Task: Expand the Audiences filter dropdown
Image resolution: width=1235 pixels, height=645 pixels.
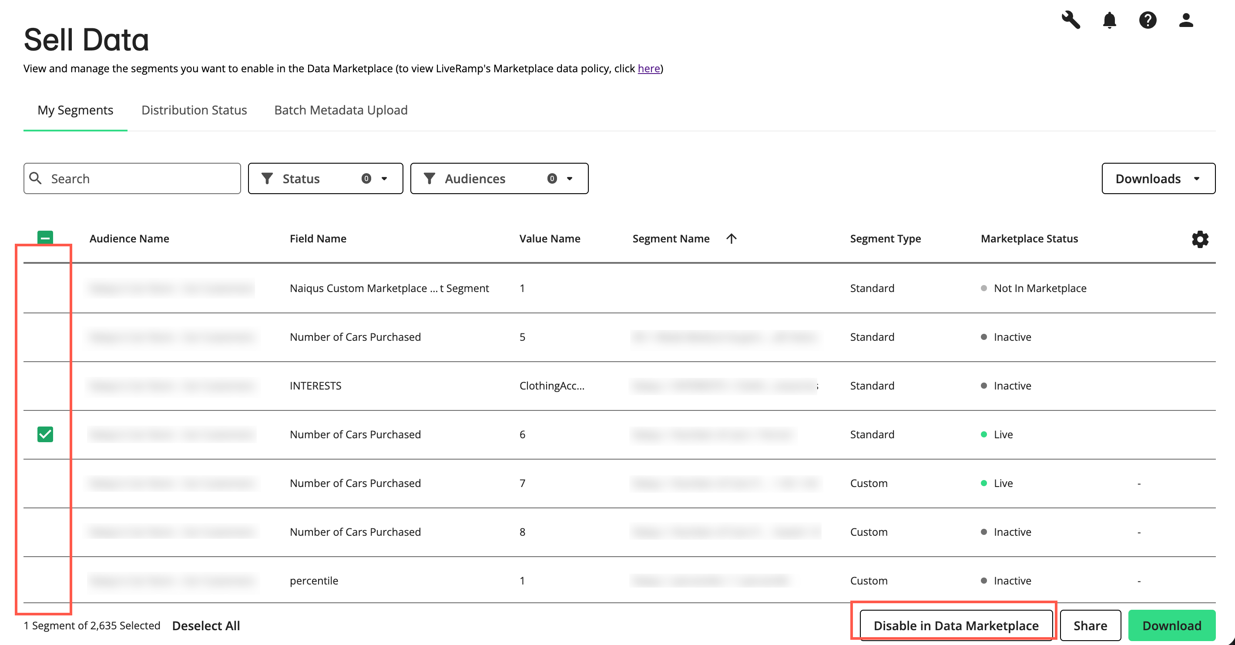Action: pos(499,178)
